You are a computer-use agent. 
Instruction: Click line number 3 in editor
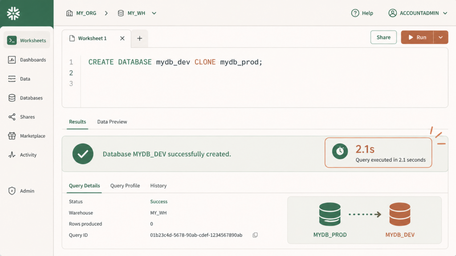point(71,84)
